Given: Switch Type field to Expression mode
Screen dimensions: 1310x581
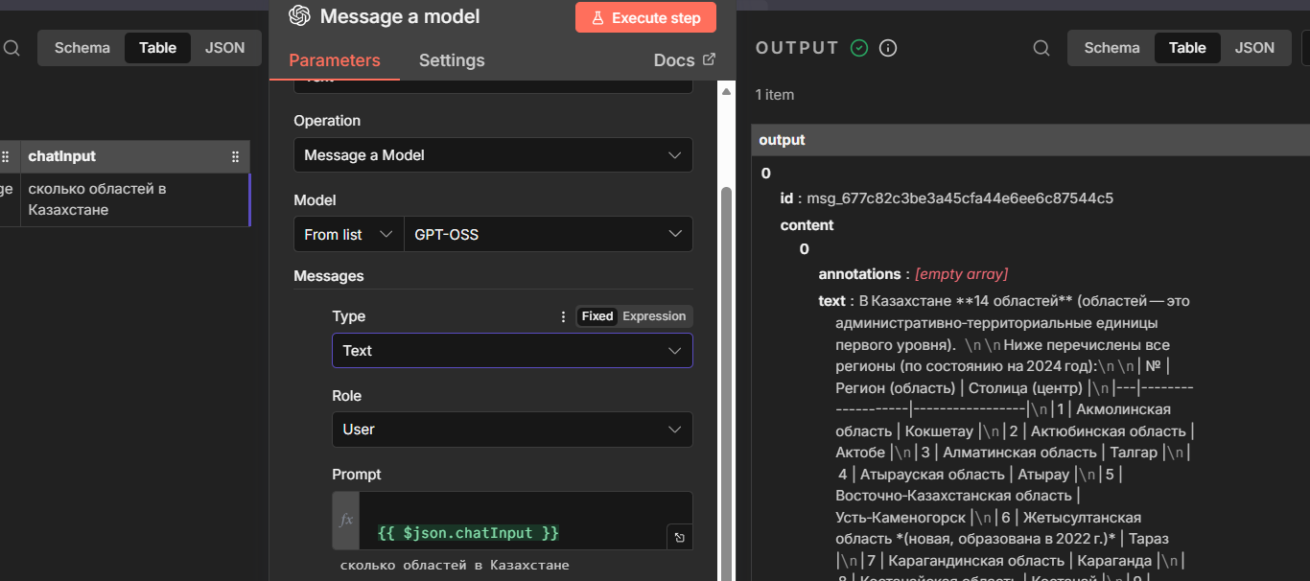Looking at the screenshot, I should (654, 316).
